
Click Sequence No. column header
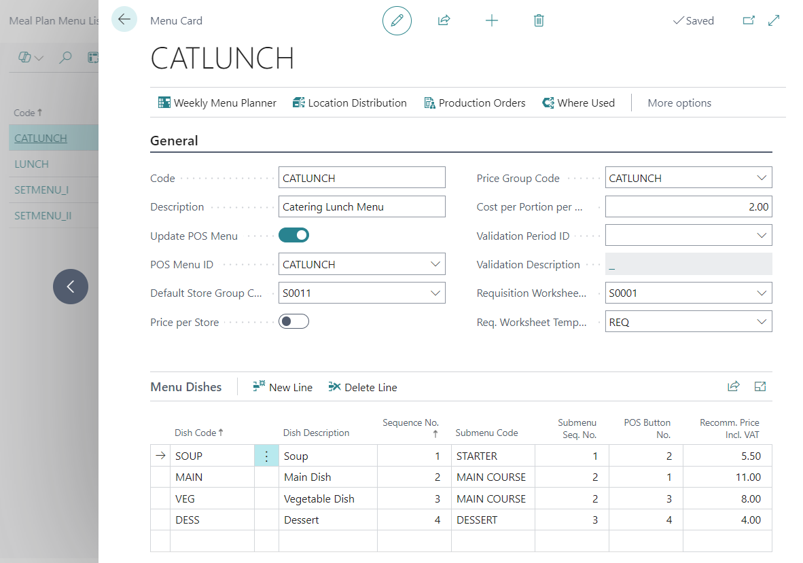(x=410, y=428)
